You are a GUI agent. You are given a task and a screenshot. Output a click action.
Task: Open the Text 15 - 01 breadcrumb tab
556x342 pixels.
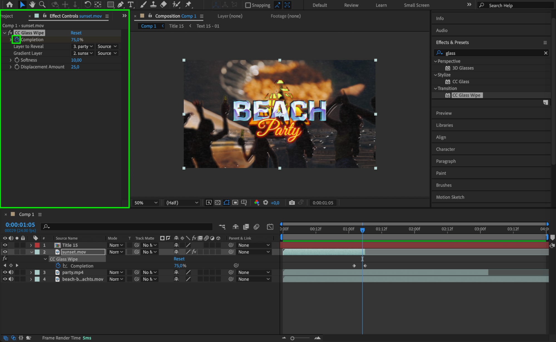tap(208, 26)
